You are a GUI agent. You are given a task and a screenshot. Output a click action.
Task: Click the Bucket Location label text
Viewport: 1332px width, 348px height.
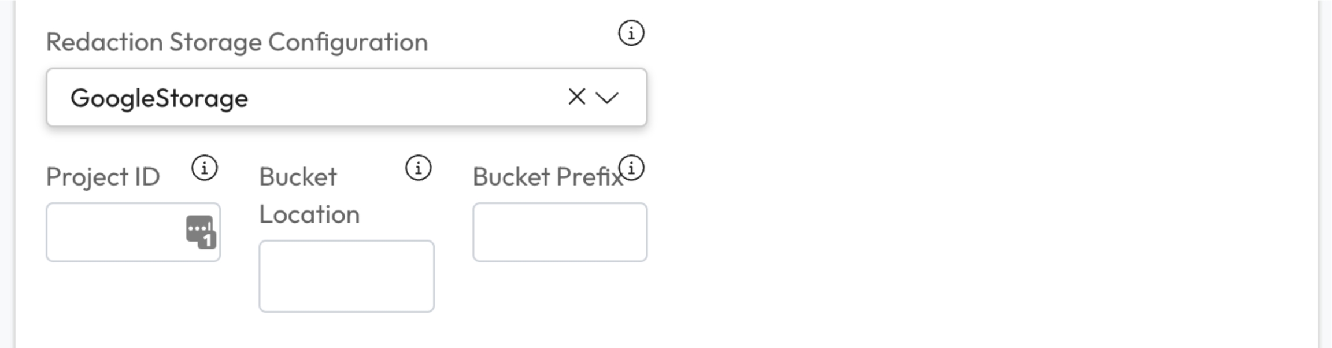298,177
